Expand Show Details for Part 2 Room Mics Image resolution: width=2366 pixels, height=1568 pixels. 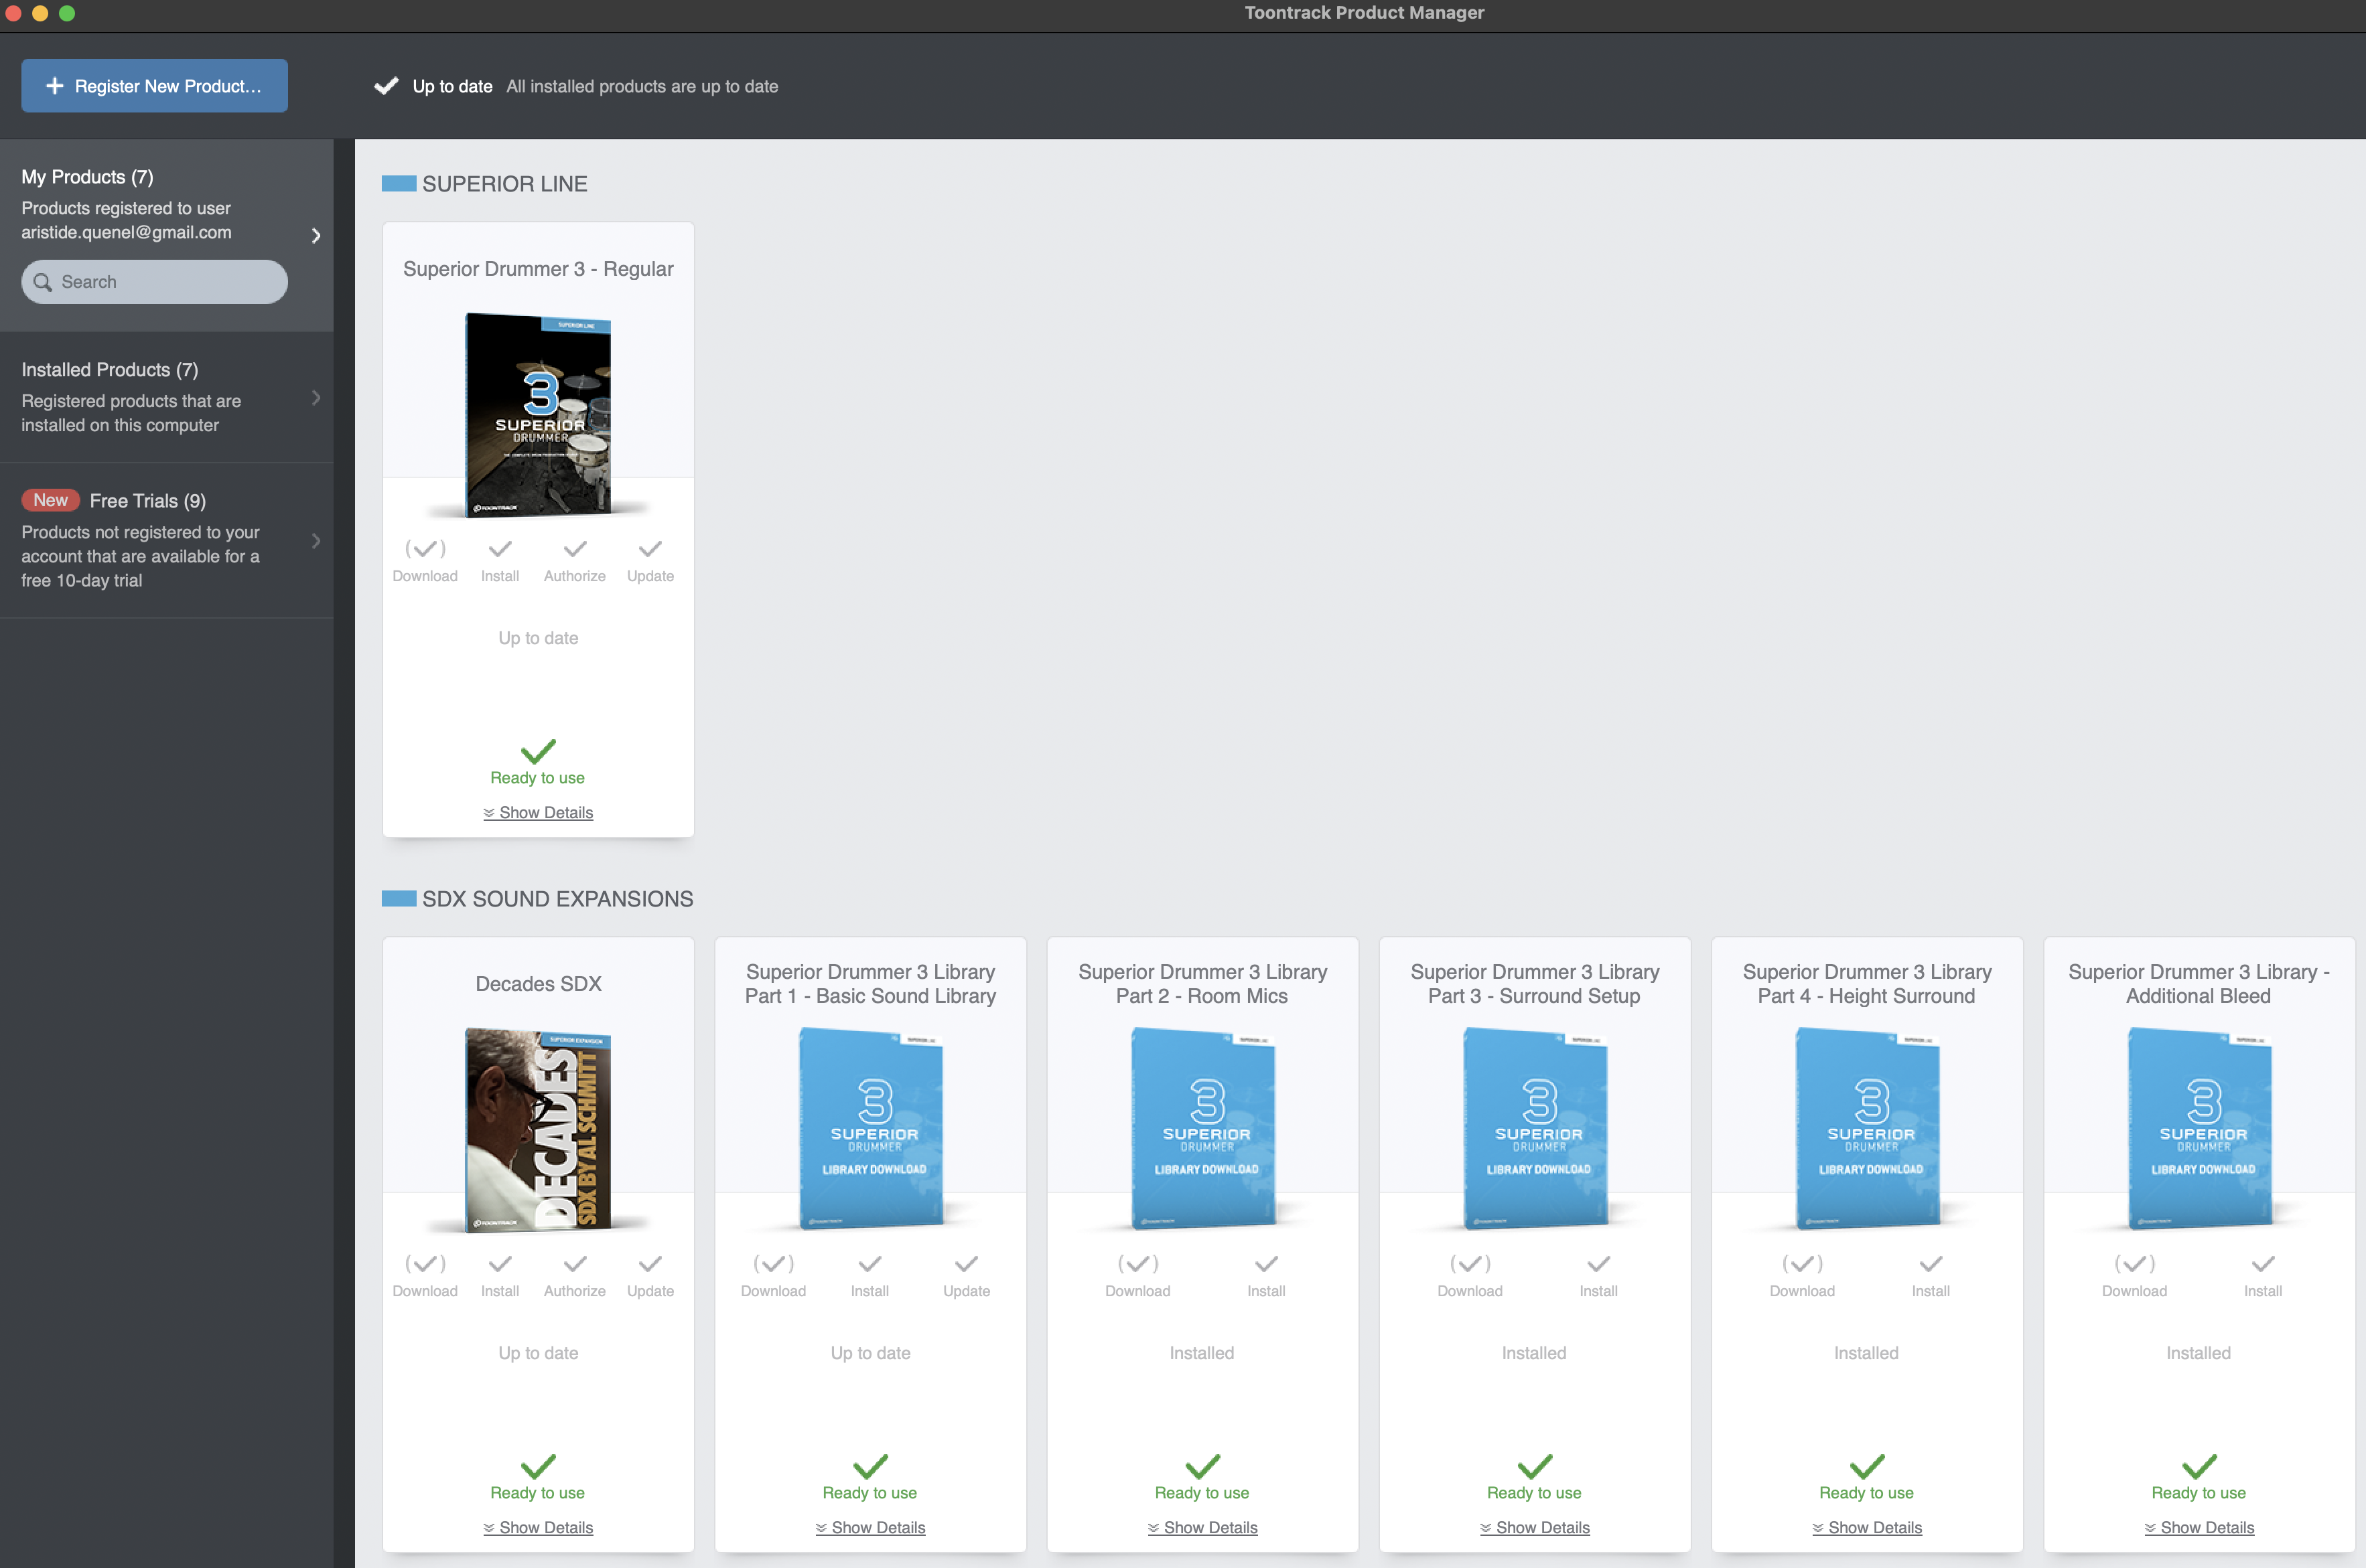tap(1202, 1528)
